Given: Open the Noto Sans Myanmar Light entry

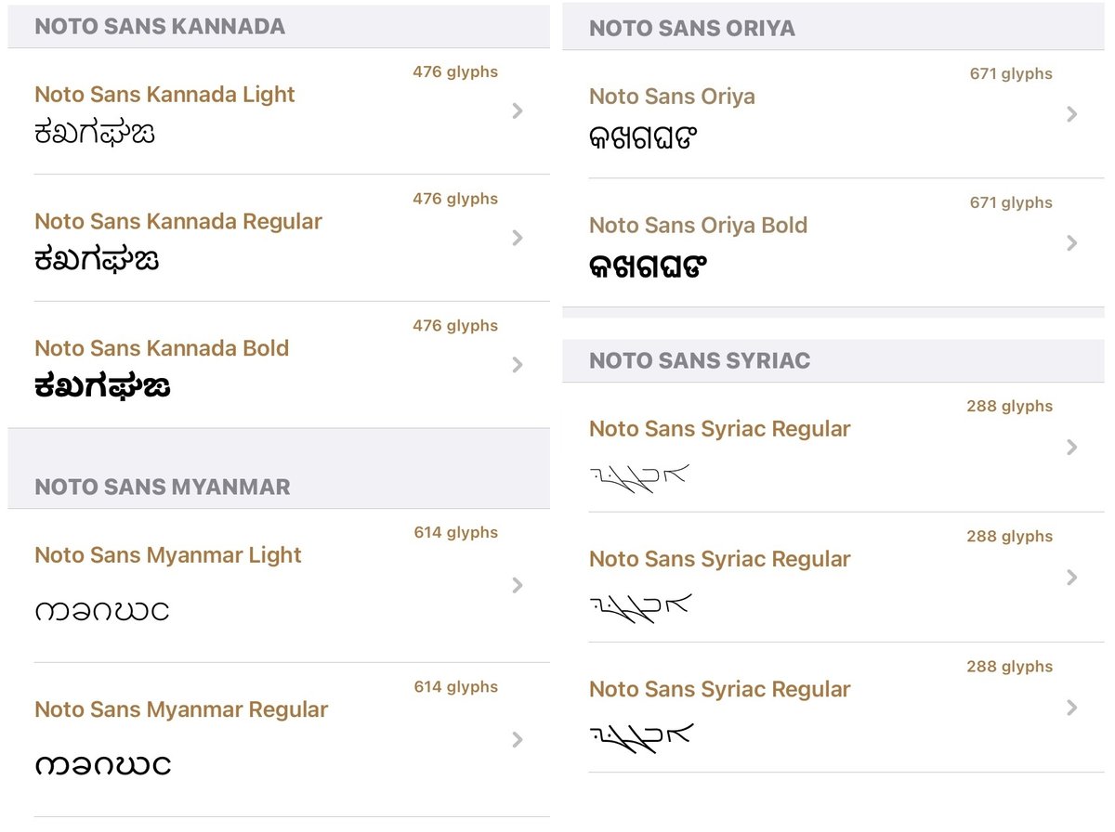Looking at the screenshot, I should [279, 586].
